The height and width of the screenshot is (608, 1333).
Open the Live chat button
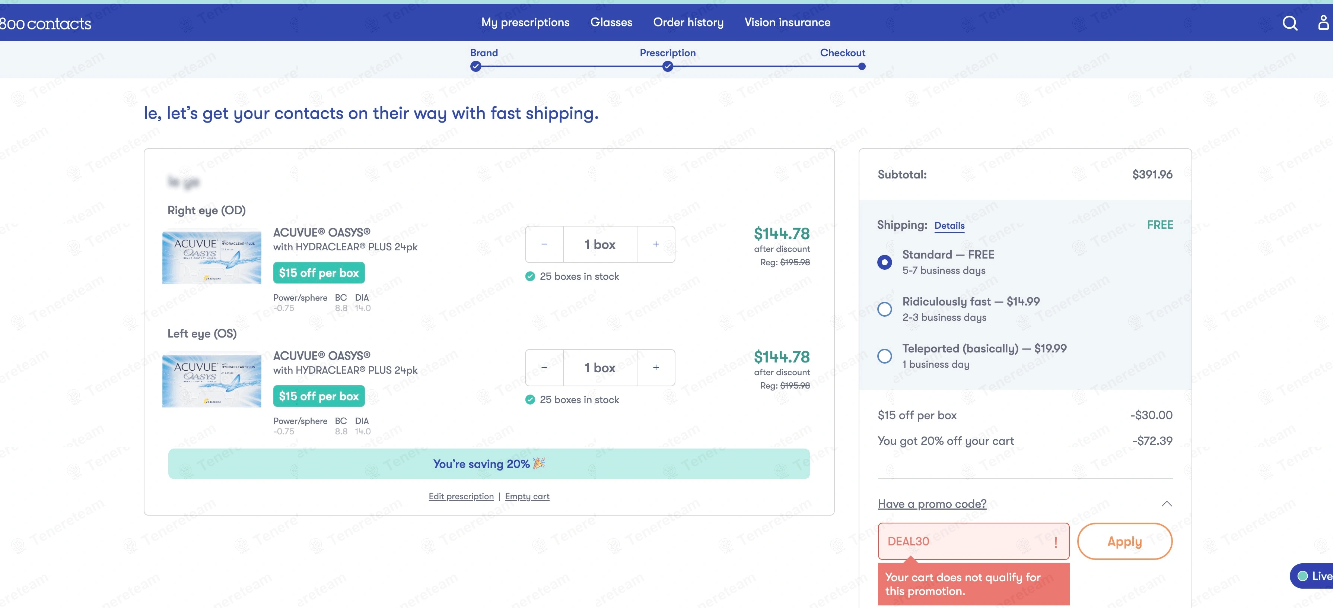pyautogui.click(x=1312, y=576)
